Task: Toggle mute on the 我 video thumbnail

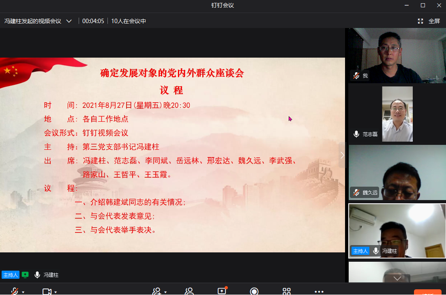Action: click(x=356, y=75)
